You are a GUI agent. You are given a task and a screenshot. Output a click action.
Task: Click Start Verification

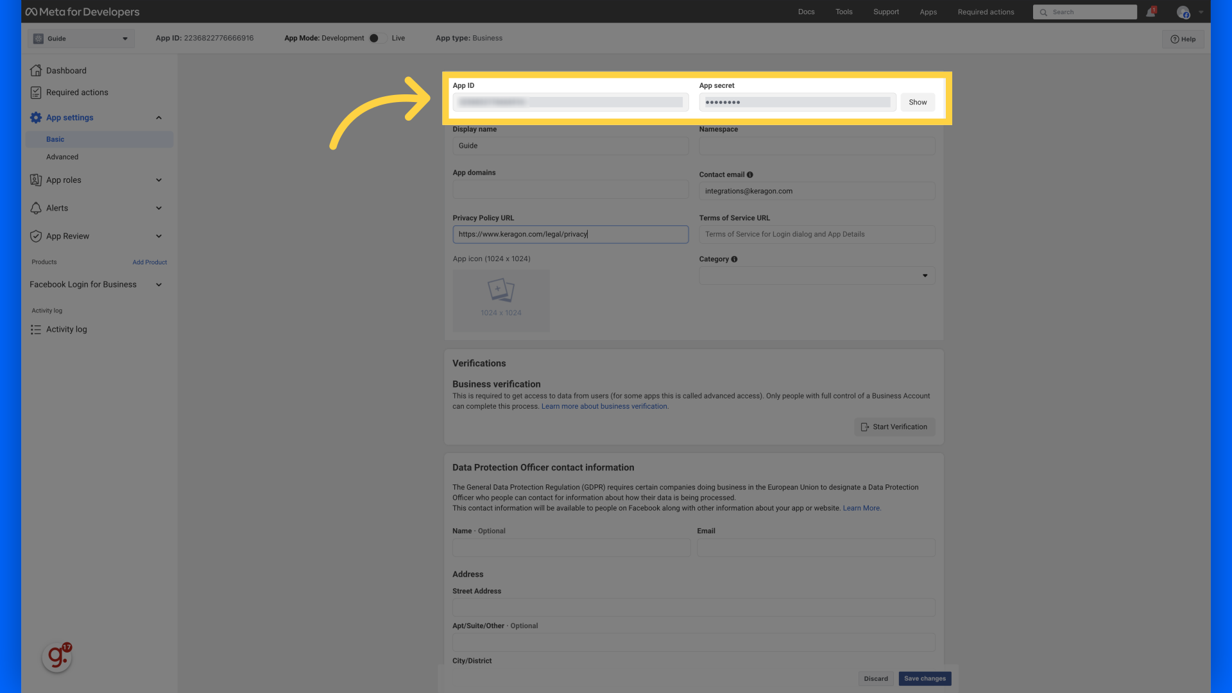pyautogui.click(x=894, y=427)
